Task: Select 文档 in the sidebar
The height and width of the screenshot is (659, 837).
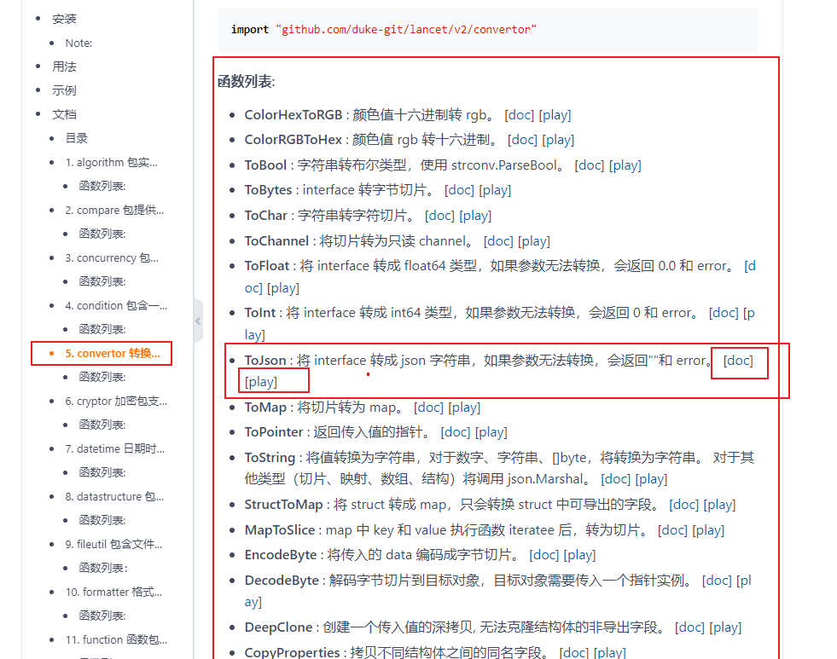Action: [63, 113]
